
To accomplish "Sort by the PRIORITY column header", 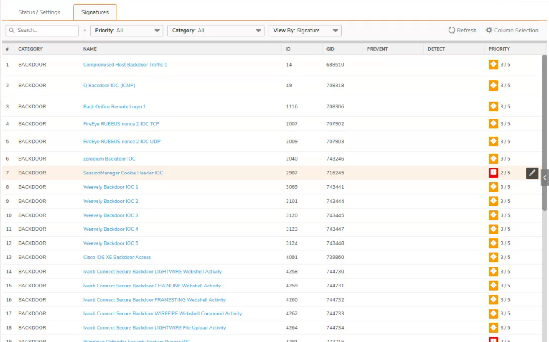I will click(499, 49).
